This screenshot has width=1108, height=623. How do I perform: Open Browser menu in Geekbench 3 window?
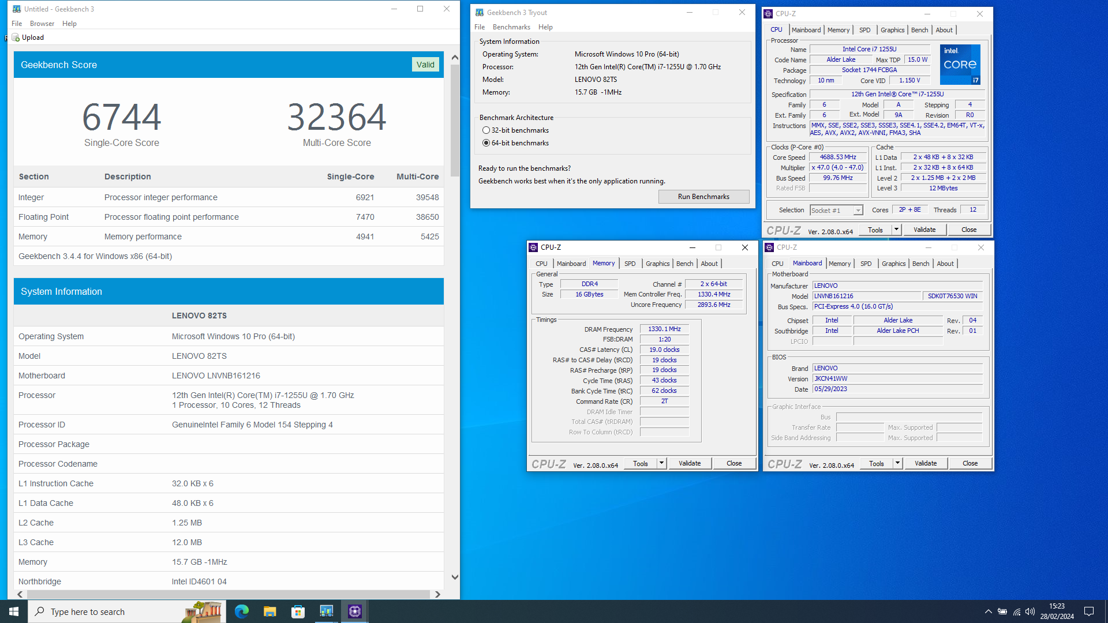pos(42,24)
